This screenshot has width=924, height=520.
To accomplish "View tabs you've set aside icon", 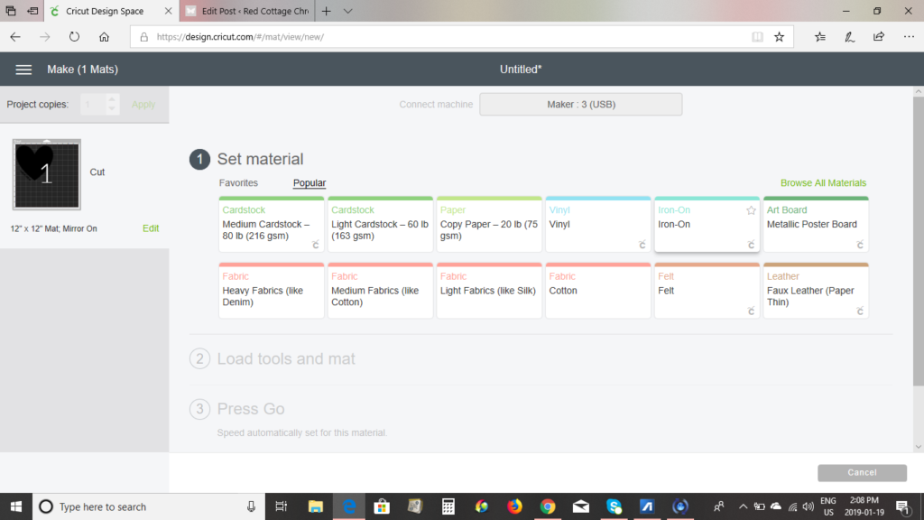I will 11,11.
